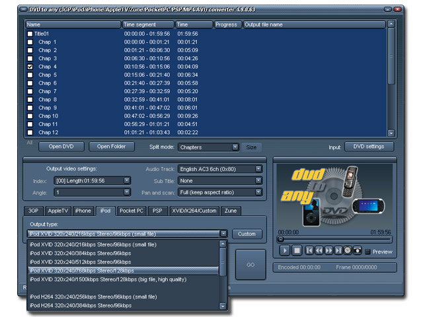Click the Name column header

click(73, 24)
